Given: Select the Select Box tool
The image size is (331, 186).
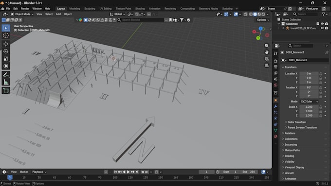Looking at the screenshot, I should [6, 28].
